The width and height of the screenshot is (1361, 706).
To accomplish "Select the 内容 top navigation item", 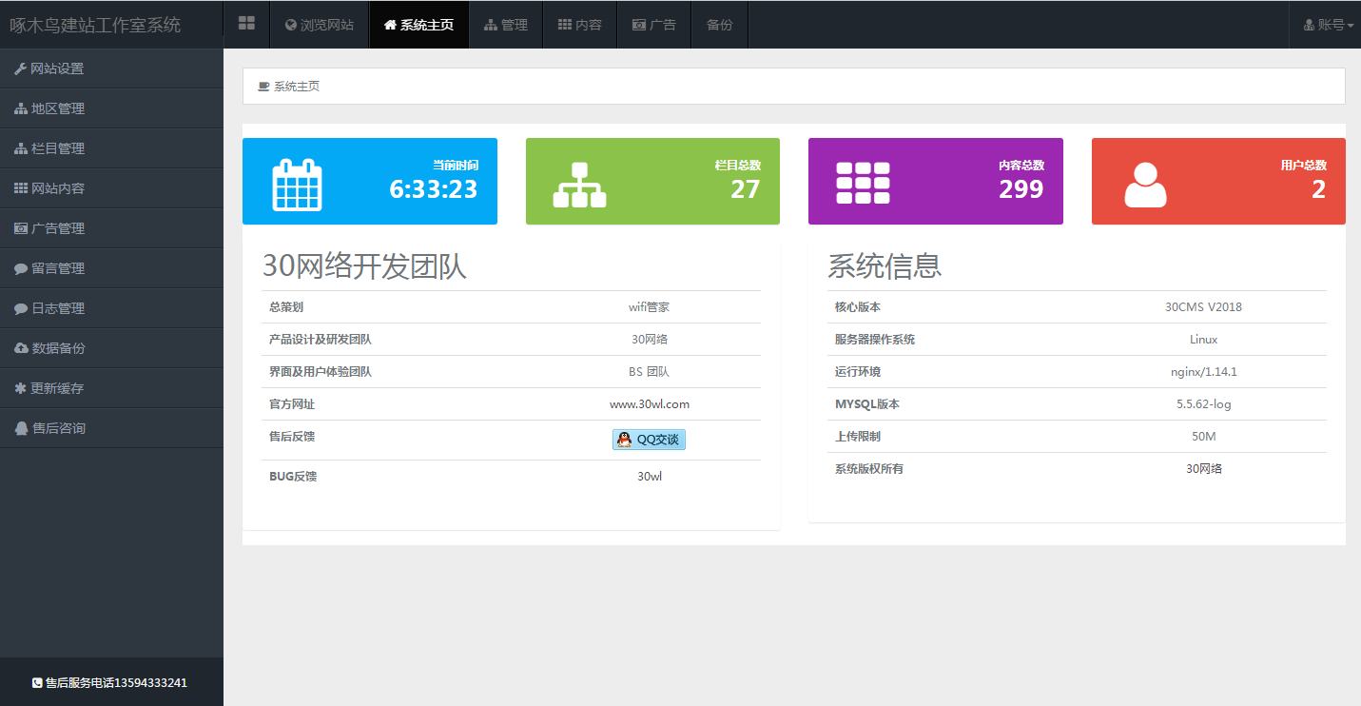I will [x=580, y=25].
